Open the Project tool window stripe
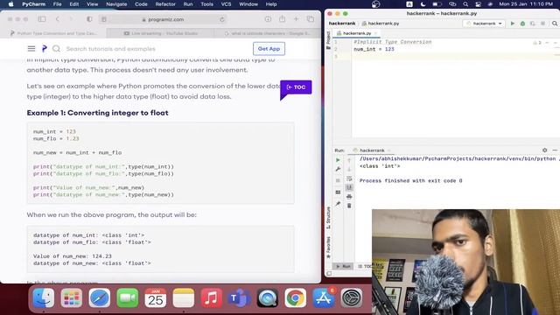560x315 pixels. point(328,40)
